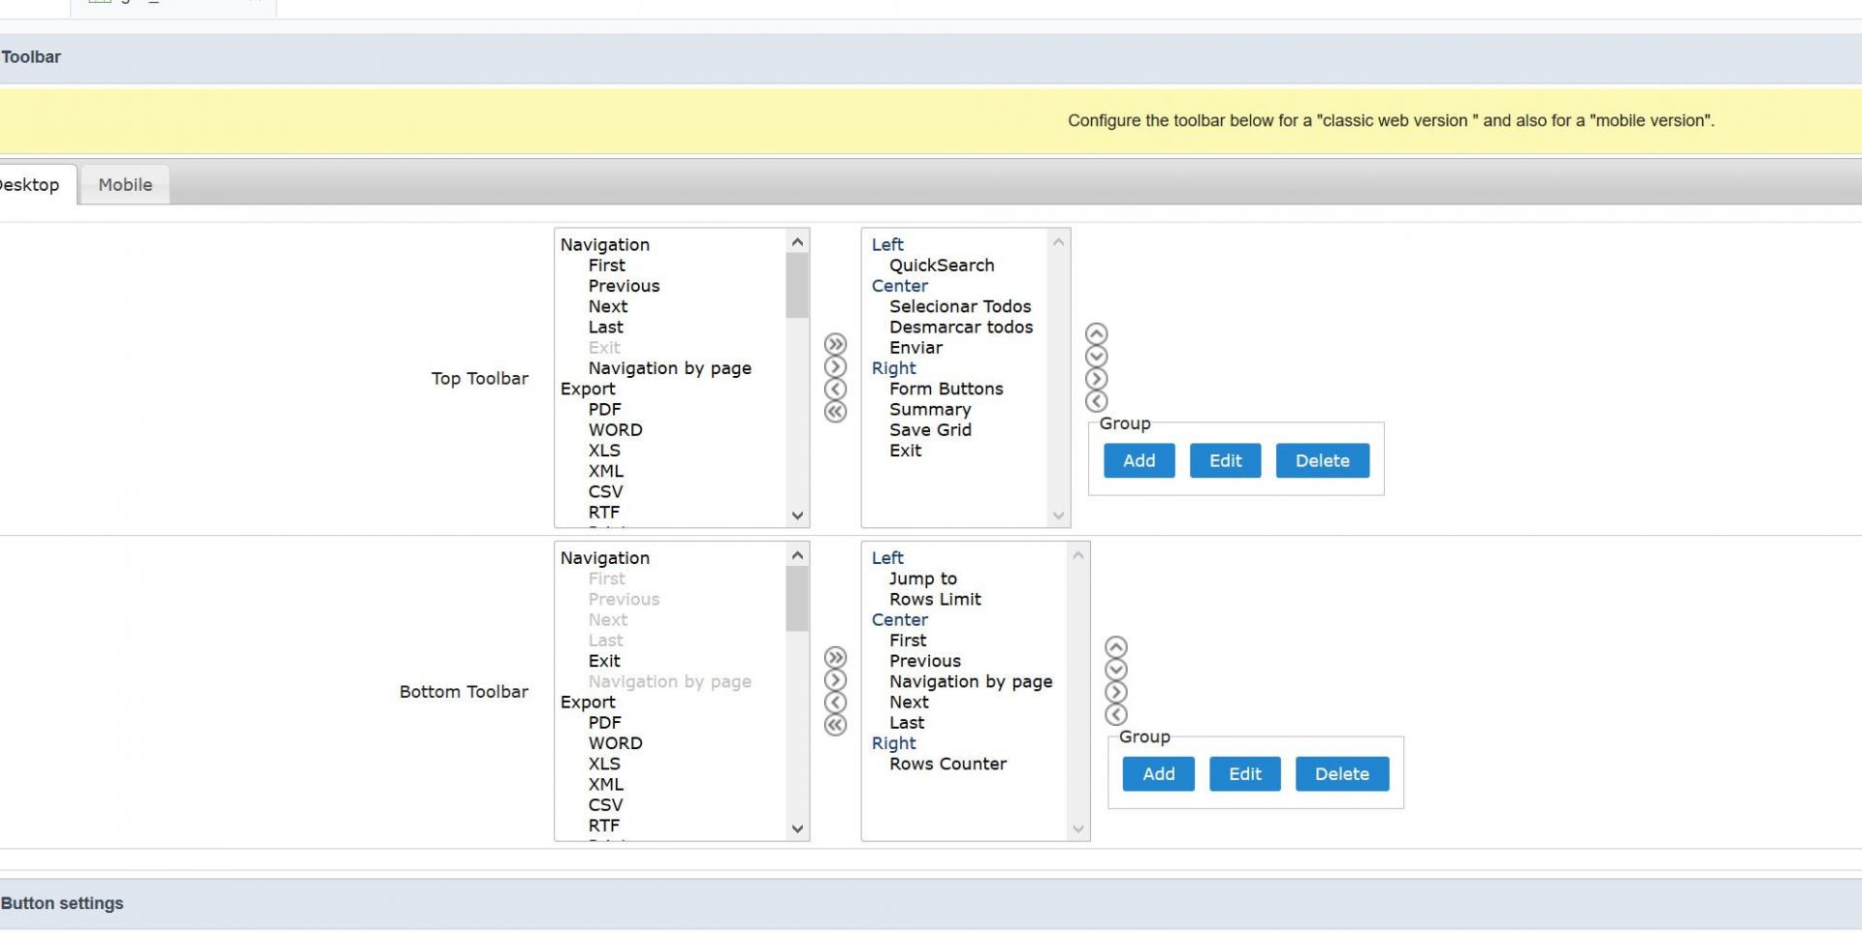The image size is (1862, 939).
Task: Click Bottom Toolbar add-selected single right arrow icon
Action: [x=835, y=679]
